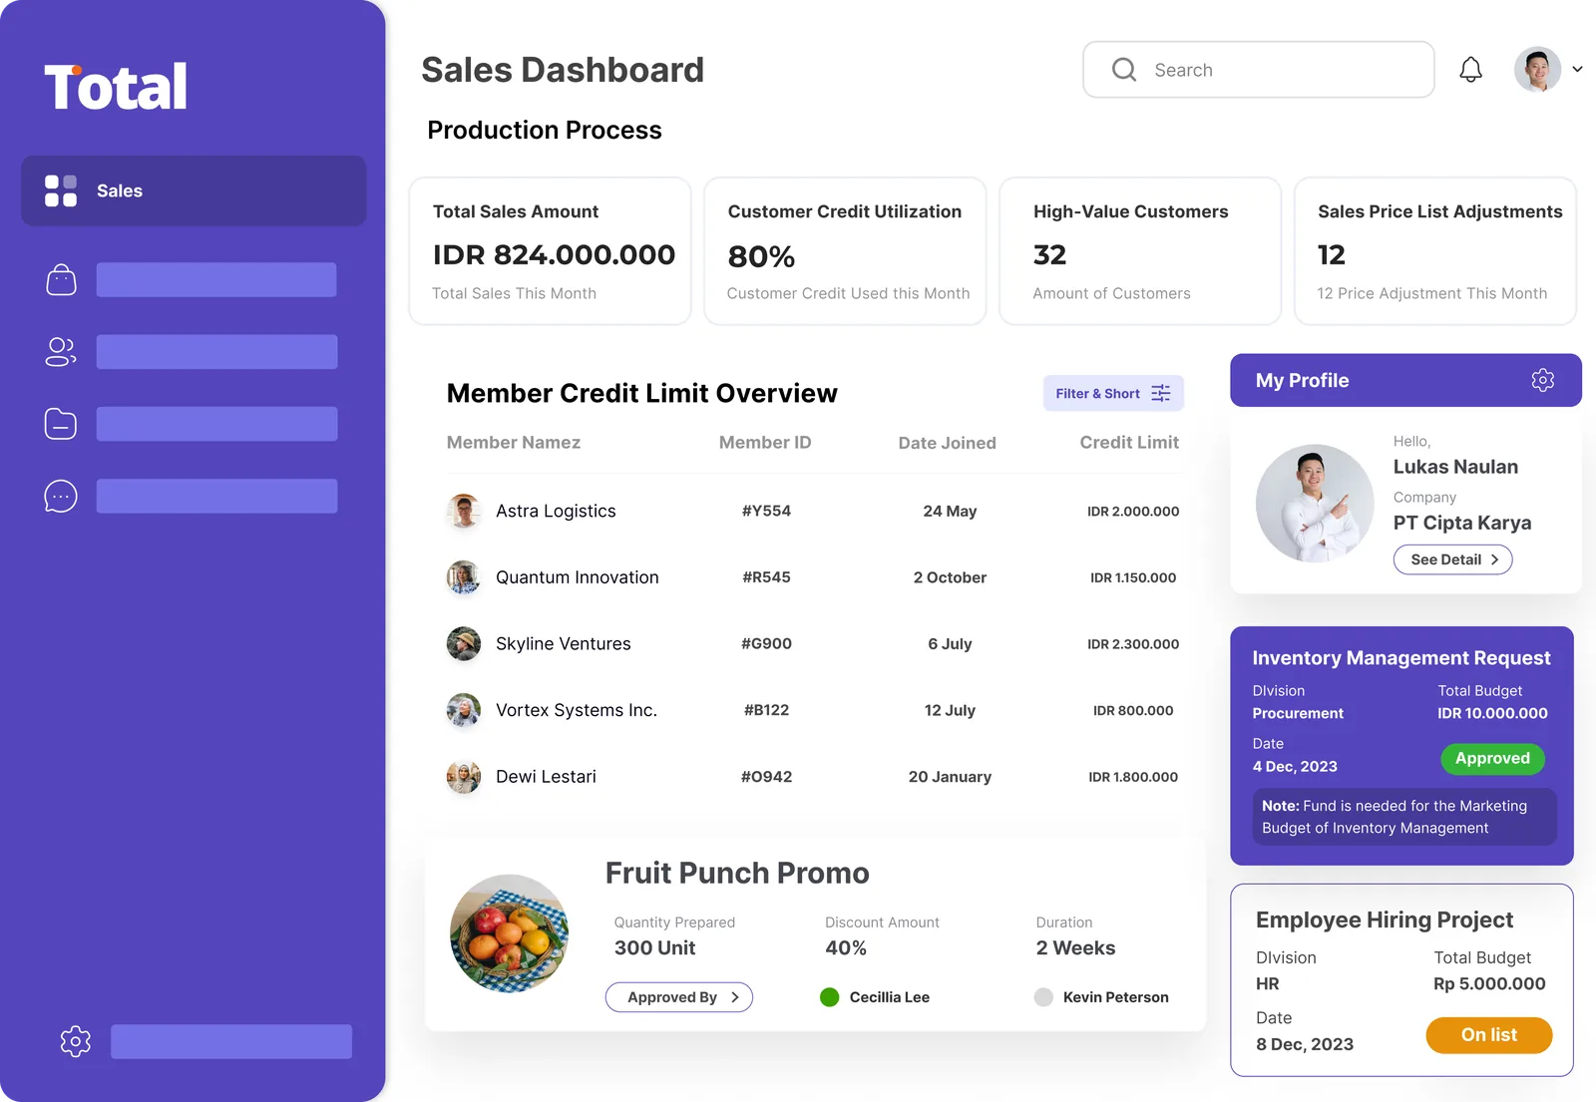Open placeholder menu item beside bag icon

tap(216, 280)
